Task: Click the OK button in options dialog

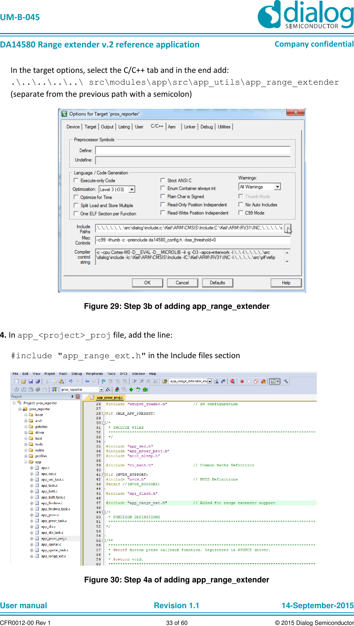Action: point(147,283)
